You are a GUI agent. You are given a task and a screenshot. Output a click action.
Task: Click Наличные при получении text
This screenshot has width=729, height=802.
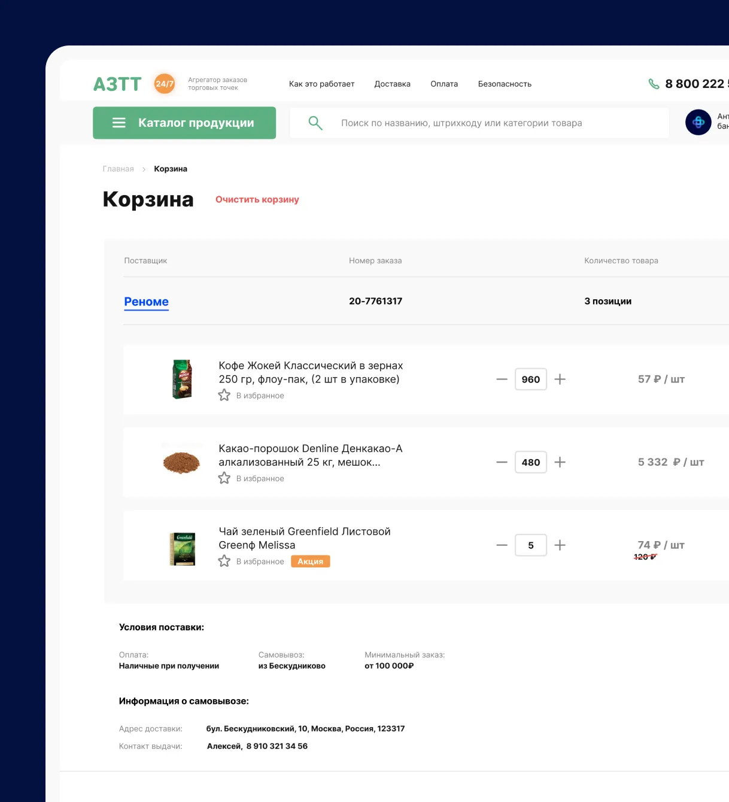tap(169, 666)
